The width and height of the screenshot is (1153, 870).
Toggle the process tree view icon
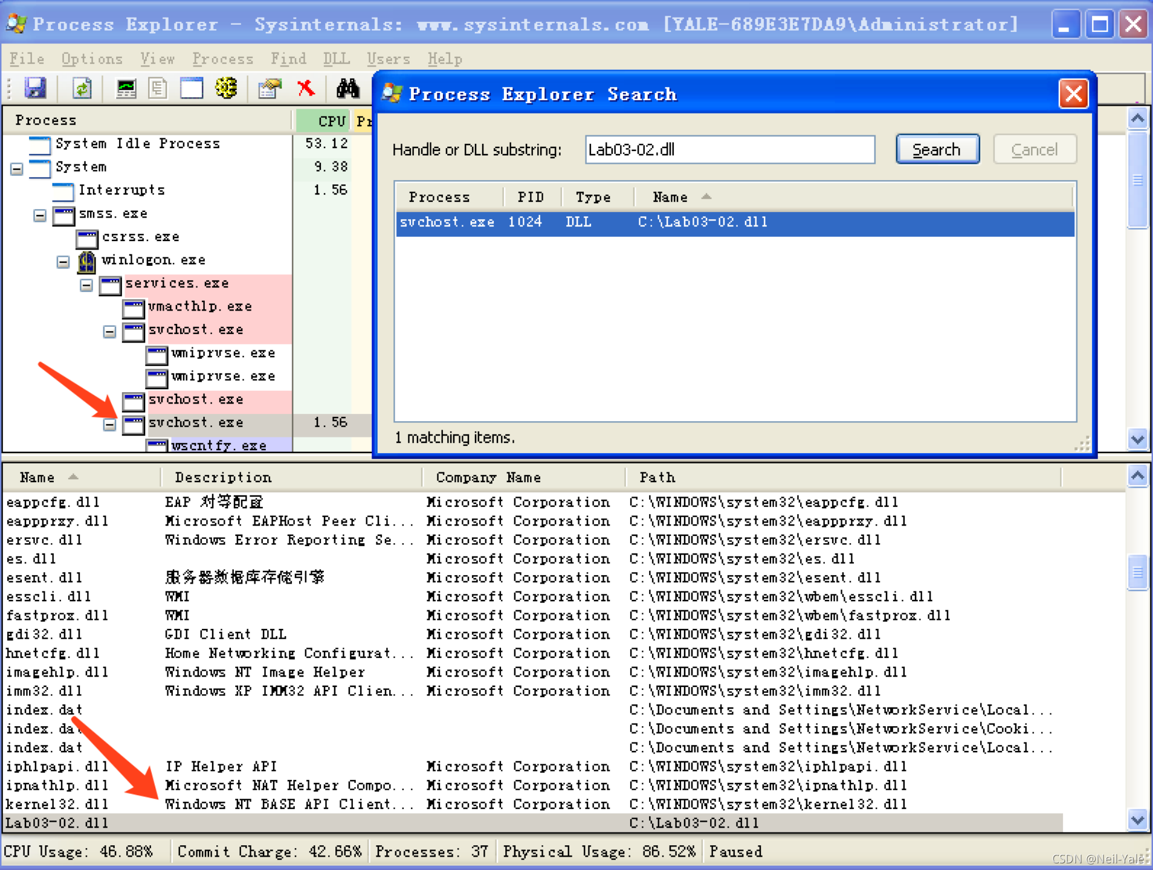[x=158, y=88]
